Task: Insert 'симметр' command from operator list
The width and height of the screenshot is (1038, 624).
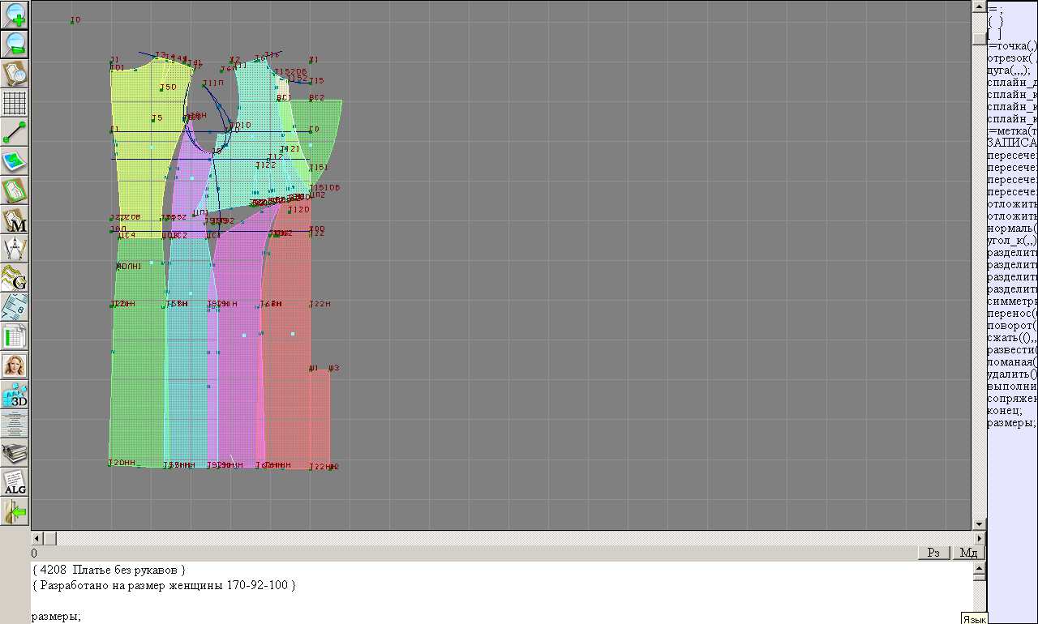Action: click(x=1011, y=301)
